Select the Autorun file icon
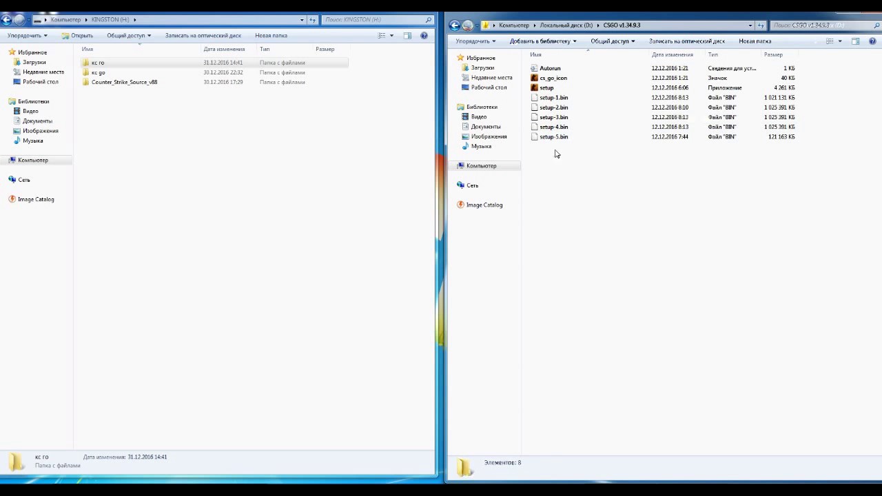 534,68
